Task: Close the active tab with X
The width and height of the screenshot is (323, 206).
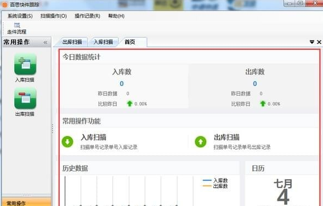Action: 319,42
